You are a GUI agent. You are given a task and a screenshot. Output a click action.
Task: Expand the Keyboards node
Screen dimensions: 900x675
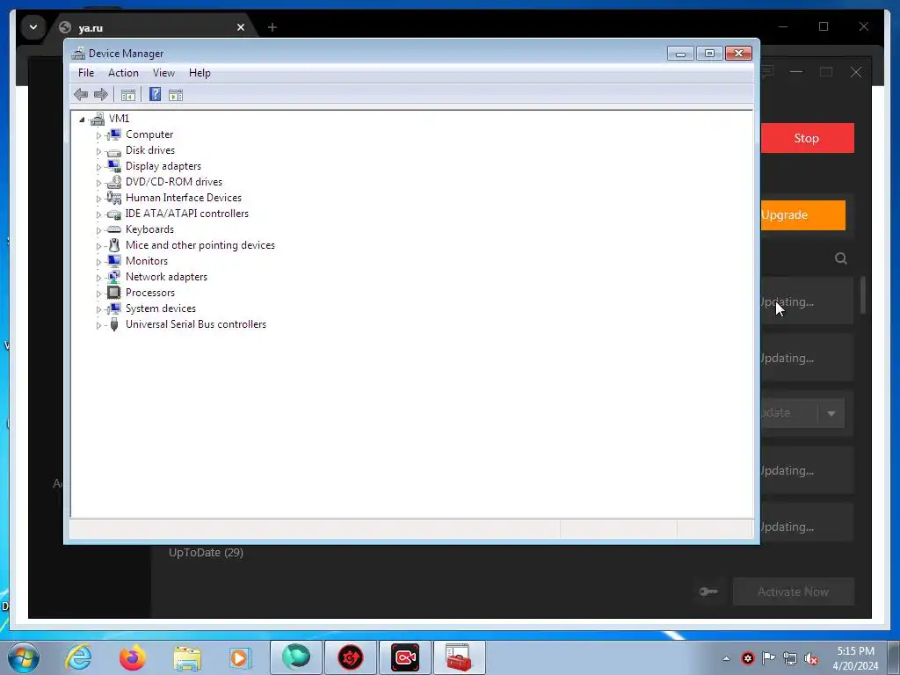point(98,230)
